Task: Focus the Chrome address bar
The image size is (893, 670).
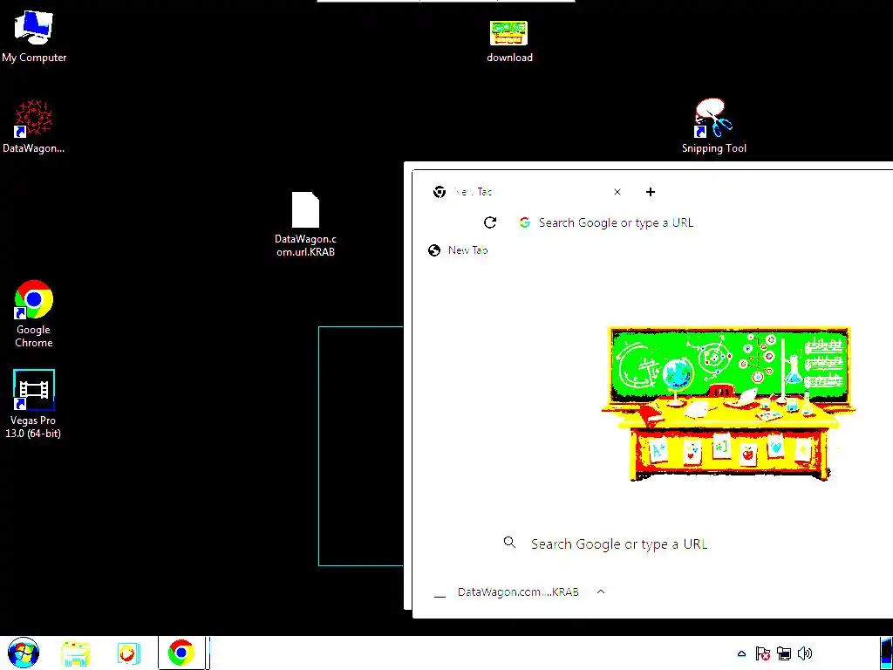Action: [x=617, y=222]
